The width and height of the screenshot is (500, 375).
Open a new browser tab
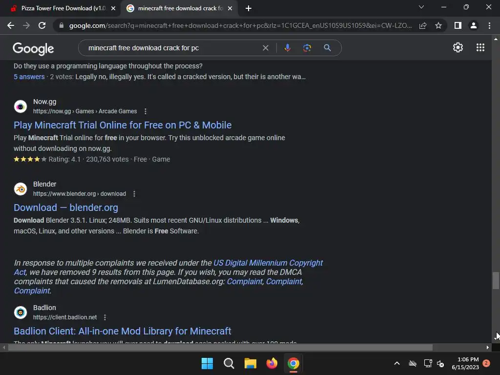tap(249, 8)
